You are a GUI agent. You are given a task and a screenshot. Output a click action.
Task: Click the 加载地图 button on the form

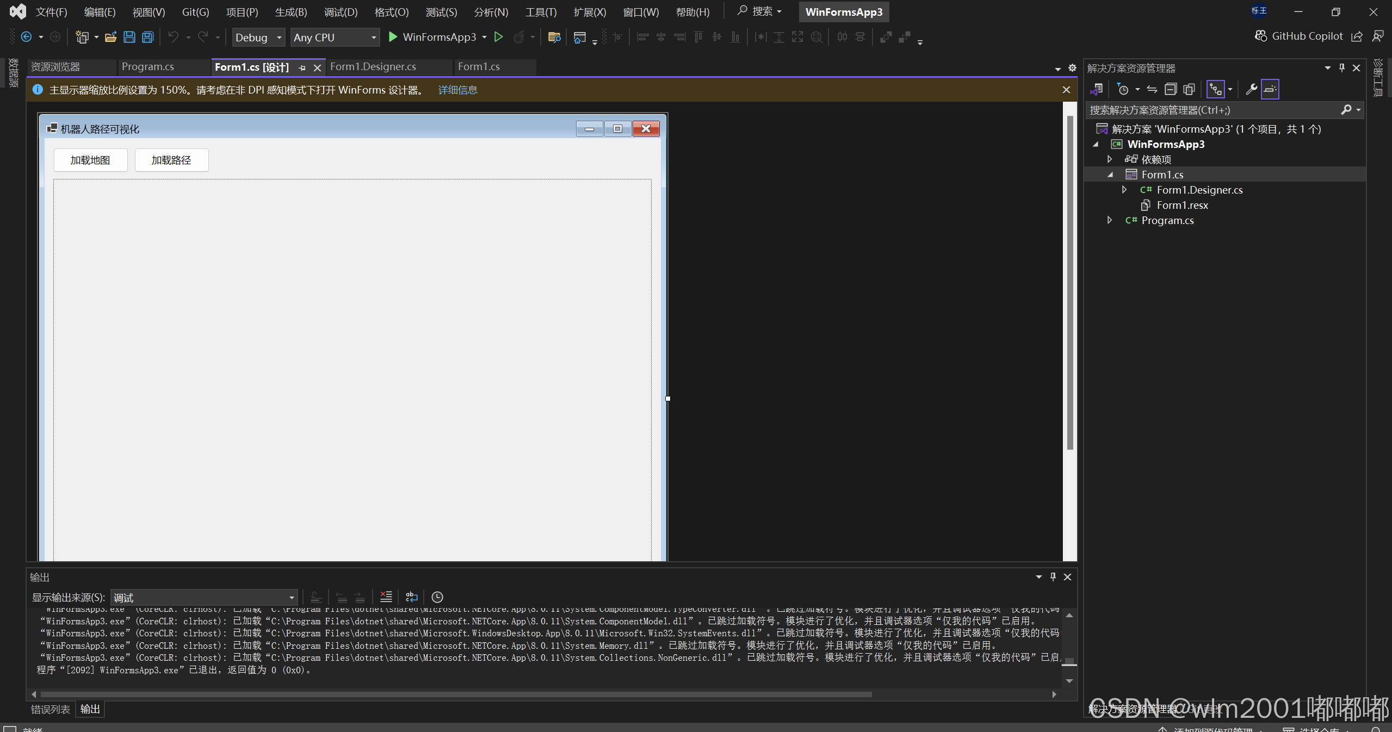[x=90, y=160]
